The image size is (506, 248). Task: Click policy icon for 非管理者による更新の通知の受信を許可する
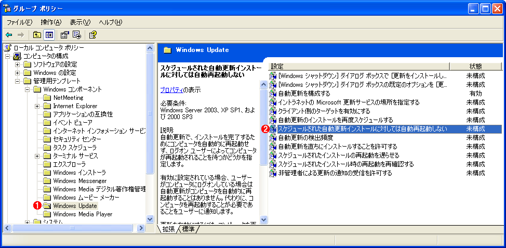[x=273, y=173]
